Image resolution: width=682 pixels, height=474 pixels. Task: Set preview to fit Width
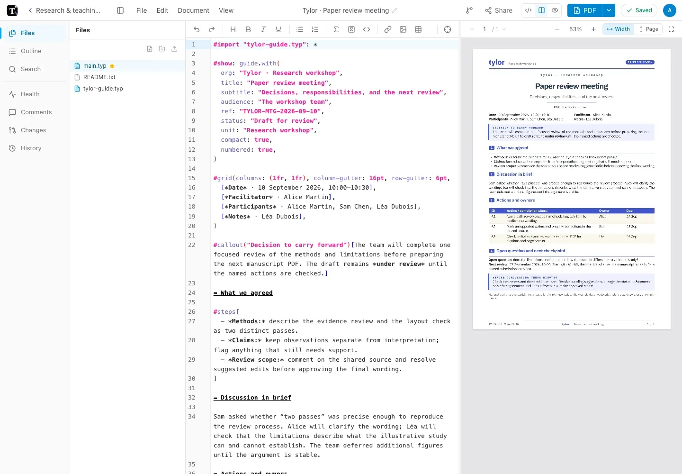[x=619, y=29]
